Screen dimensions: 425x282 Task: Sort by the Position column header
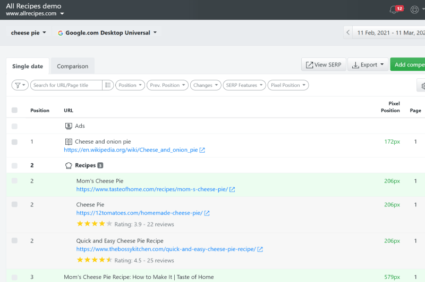40,111
